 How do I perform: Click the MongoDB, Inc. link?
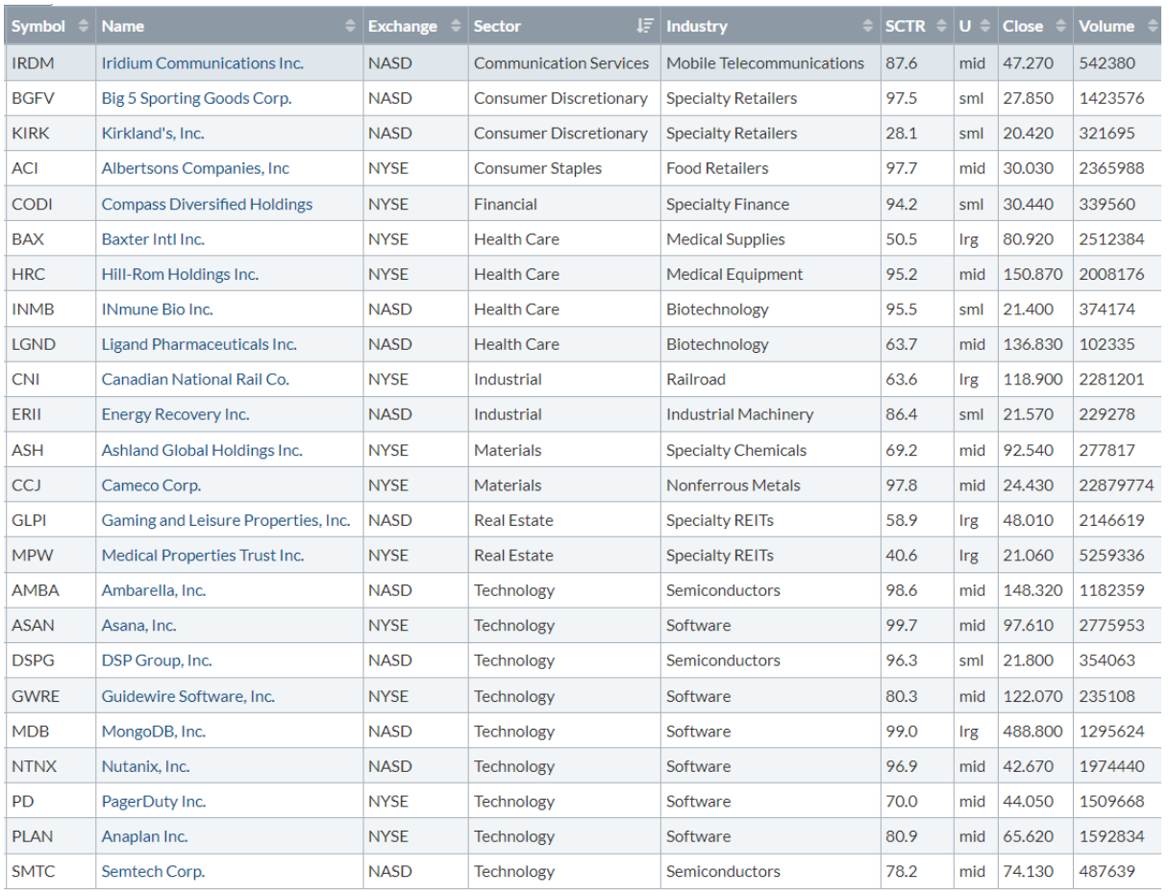tap(153, 732)
